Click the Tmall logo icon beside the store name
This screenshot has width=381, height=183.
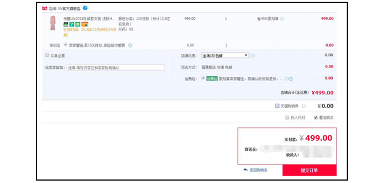[x=45, y=8]
